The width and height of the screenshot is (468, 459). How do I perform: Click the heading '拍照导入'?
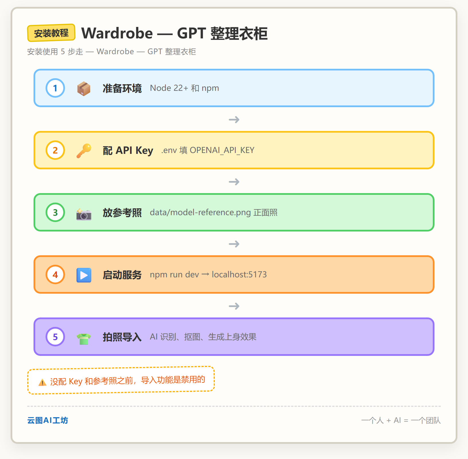(x=122, y=337)
